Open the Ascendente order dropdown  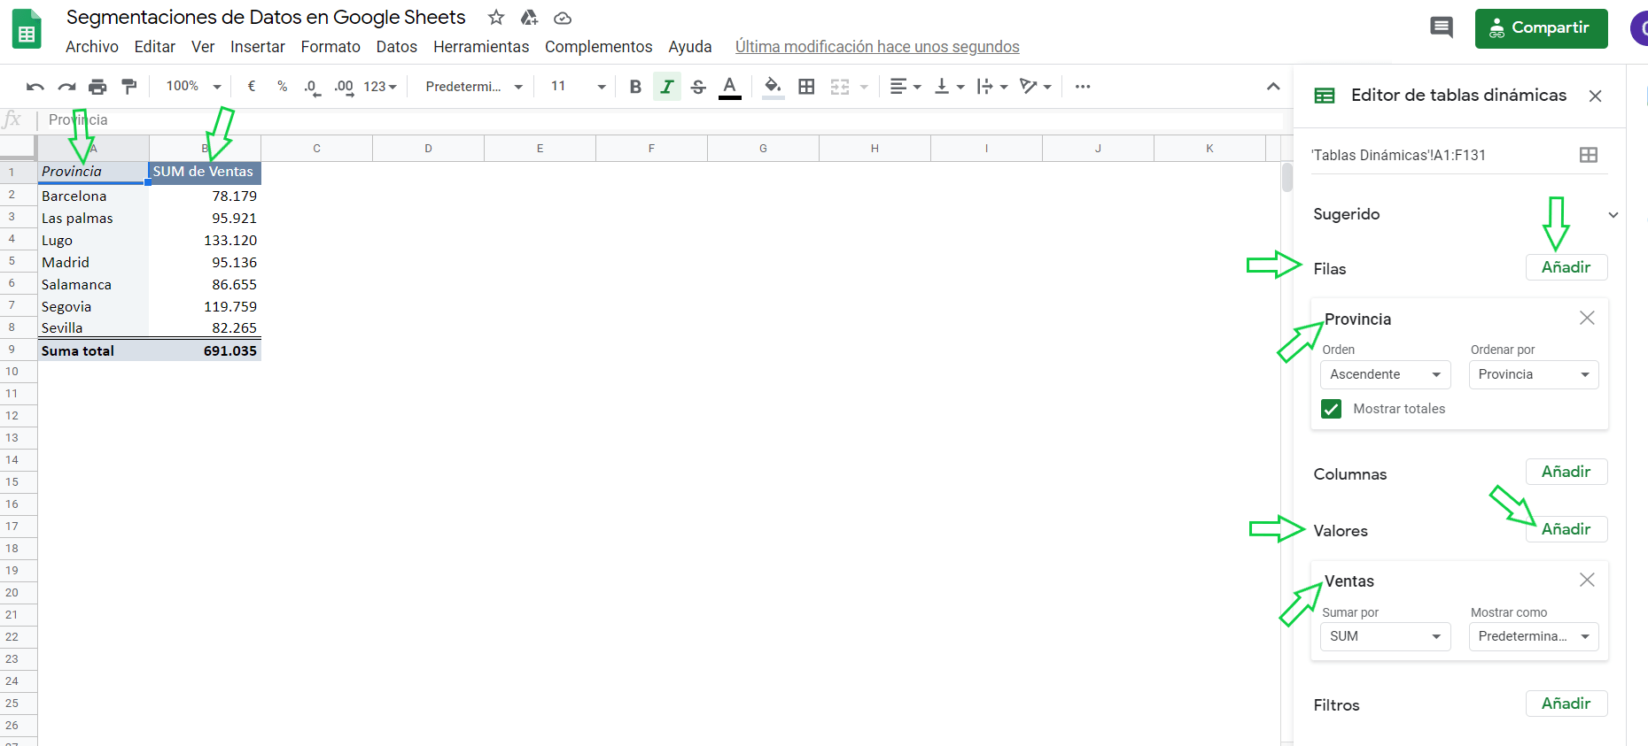click(x=1386, y=374)
